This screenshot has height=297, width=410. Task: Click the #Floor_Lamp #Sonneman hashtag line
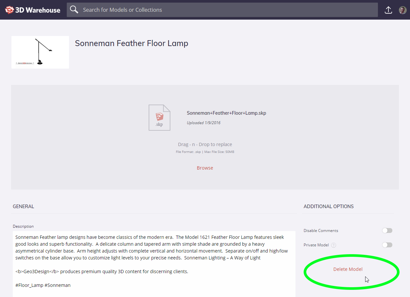[43, 285]
